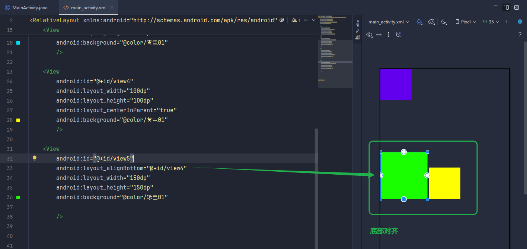Screen dimensions: 527x249
Task: Click the warning indicator showing 1 problem
Action: (x=296, y=20)
